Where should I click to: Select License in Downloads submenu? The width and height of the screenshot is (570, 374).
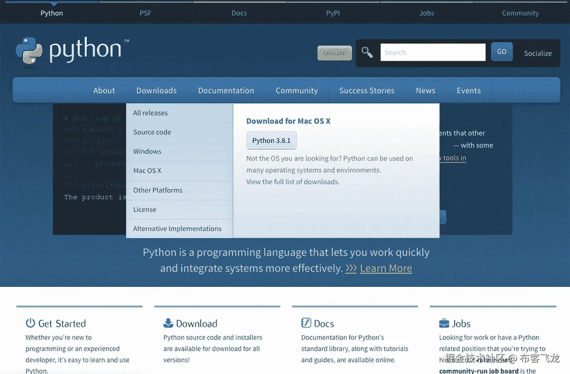(x=180, y=210)
